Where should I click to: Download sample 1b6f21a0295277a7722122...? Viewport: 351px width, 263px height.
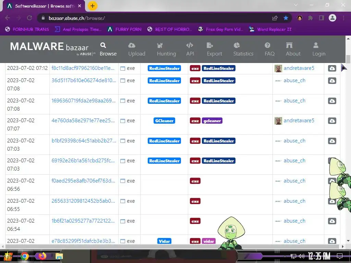tap(332, 221)
